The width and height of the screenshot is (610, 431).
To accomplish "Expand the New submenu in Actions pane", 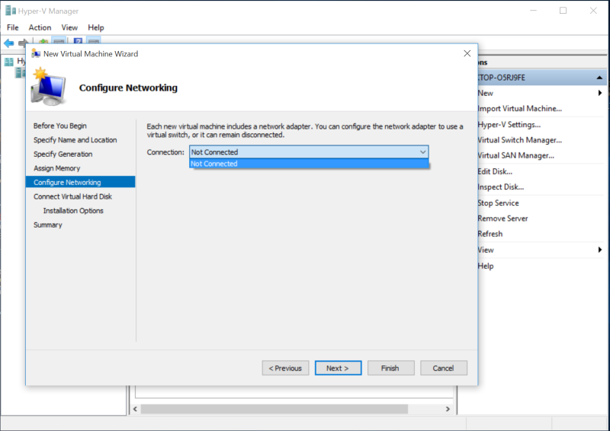I will coord(600,93).
